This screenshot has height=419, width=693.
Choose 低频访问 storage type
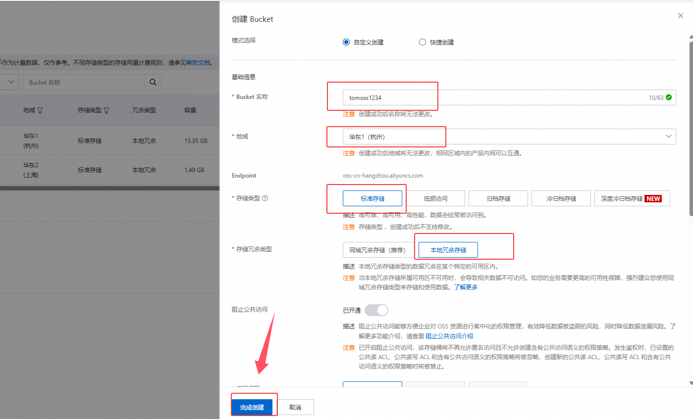click(x=435, y=198)
